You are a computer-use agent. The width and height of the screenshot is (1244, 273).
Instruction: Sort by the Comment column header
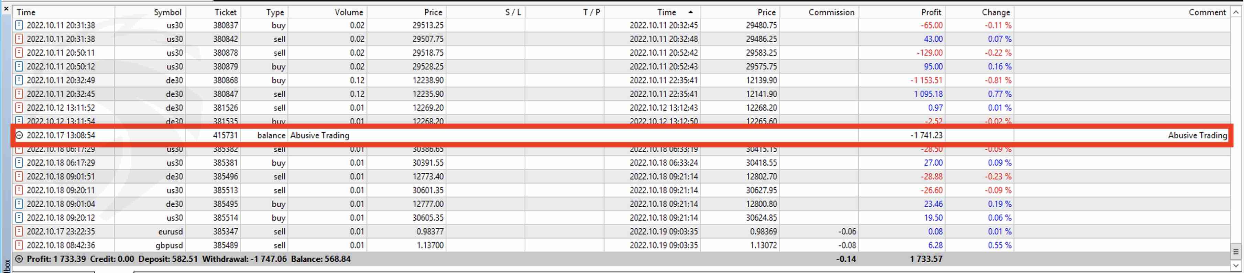1122,12
